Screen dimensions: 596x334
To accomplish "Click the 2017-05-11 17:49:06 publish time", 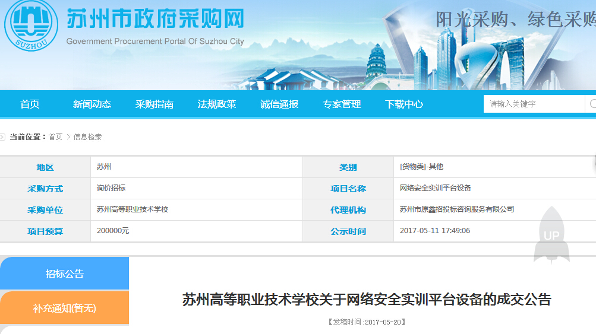I will tap(435, 230).
